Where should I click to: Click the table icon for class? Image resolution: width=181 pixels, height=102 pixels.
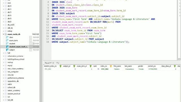pos(7,37)
